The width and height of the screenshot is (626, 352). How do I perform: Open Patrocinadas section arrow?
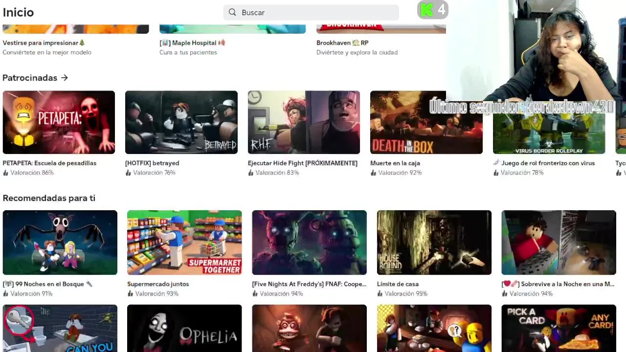click(x=64, y=78)
